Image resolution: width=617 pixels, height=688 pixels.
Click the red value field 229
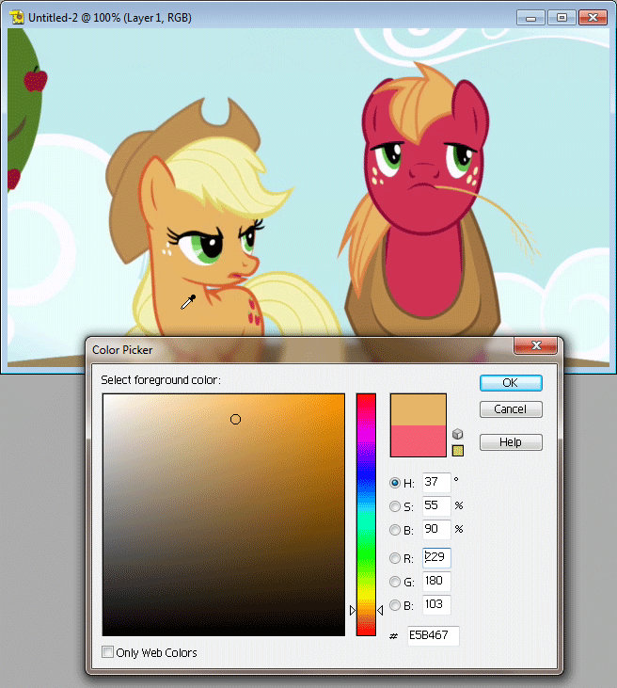436,557
